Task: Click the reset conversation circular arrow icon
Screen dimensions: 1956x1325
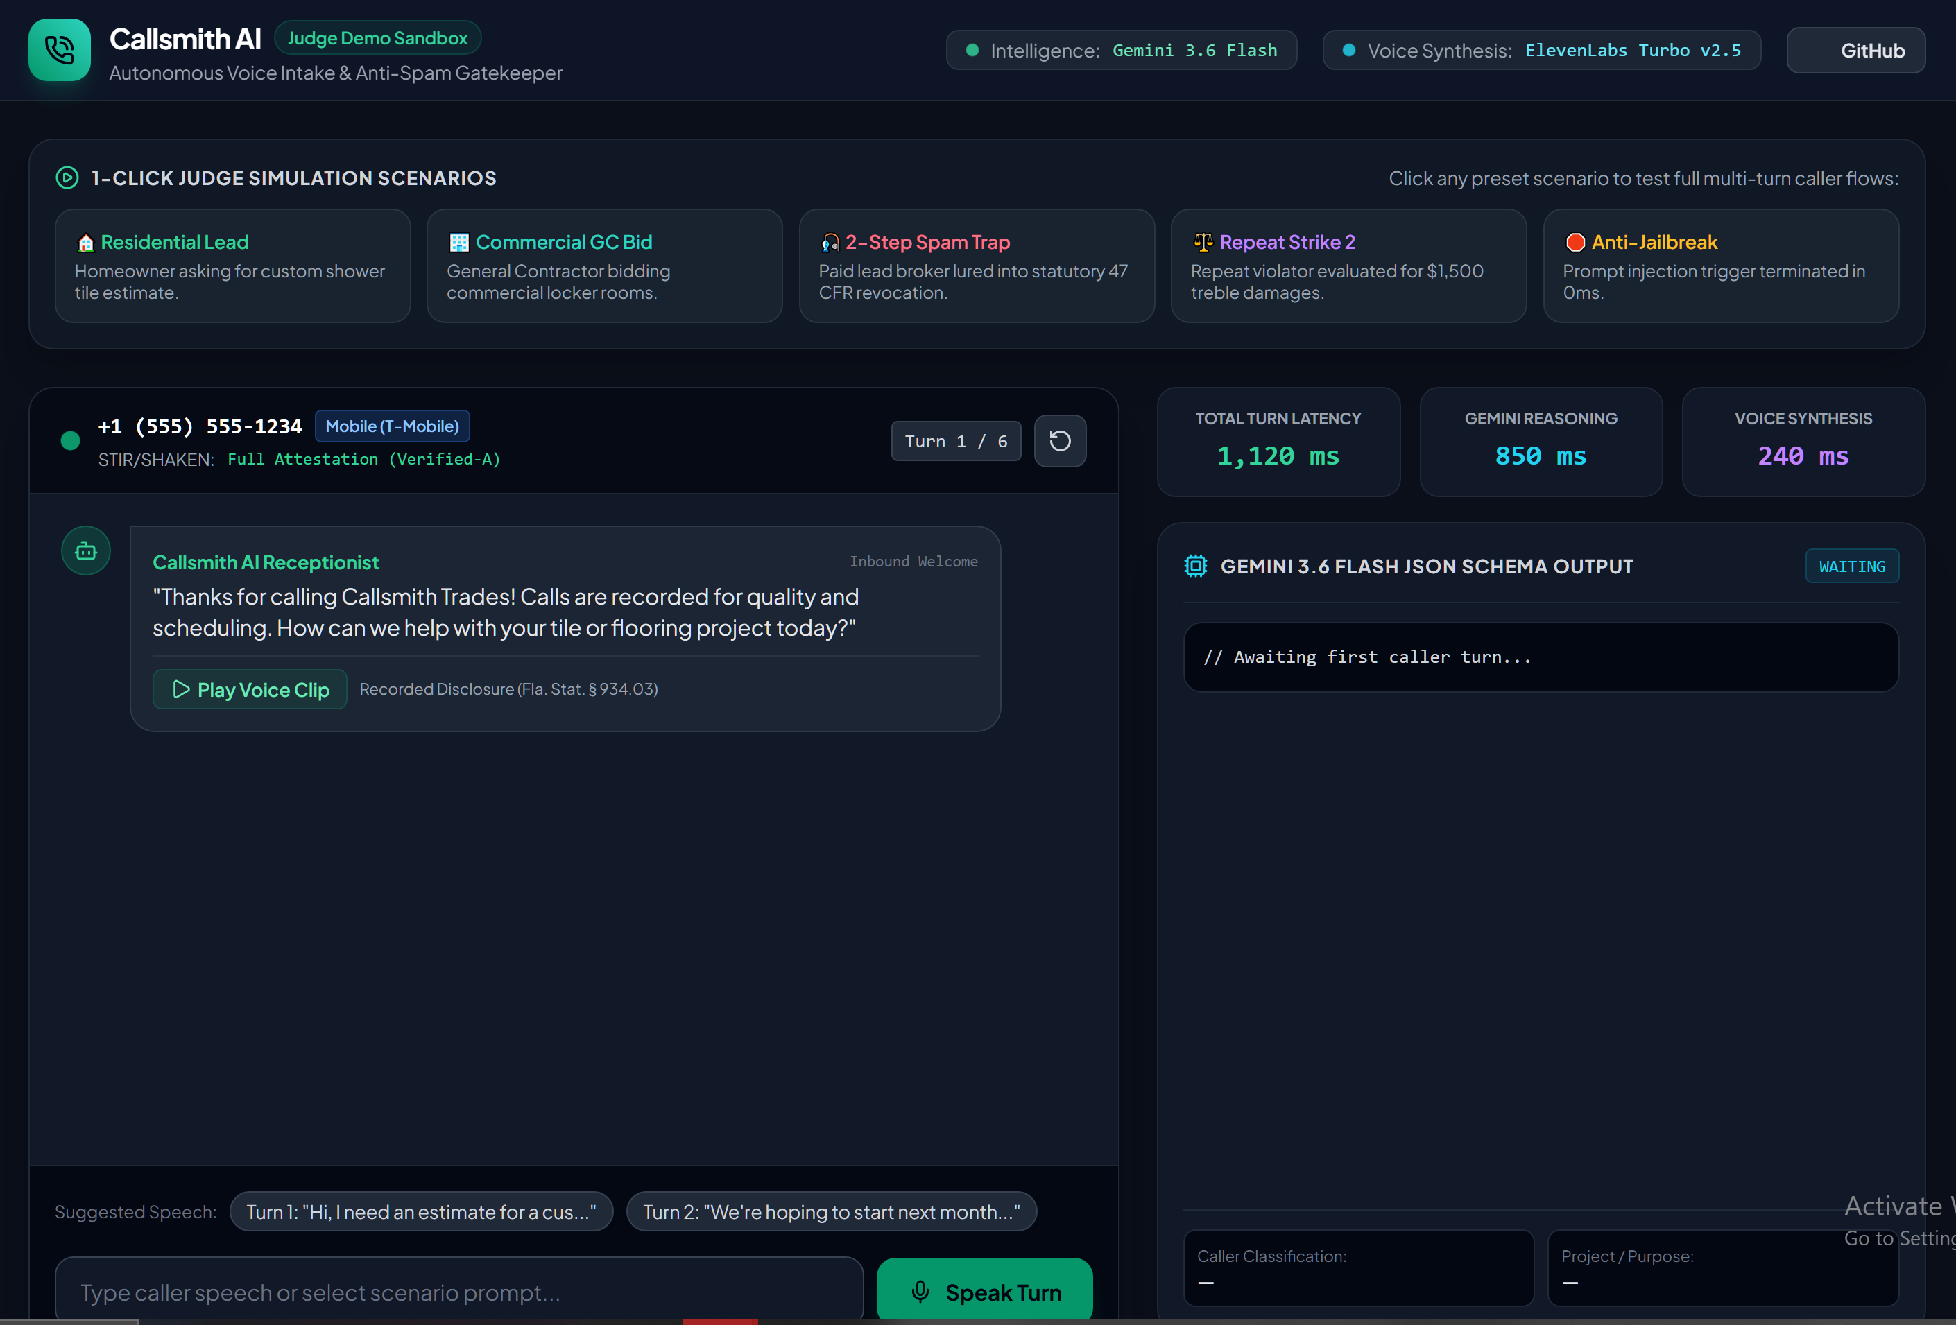Action: click(x=1060, y=441)
